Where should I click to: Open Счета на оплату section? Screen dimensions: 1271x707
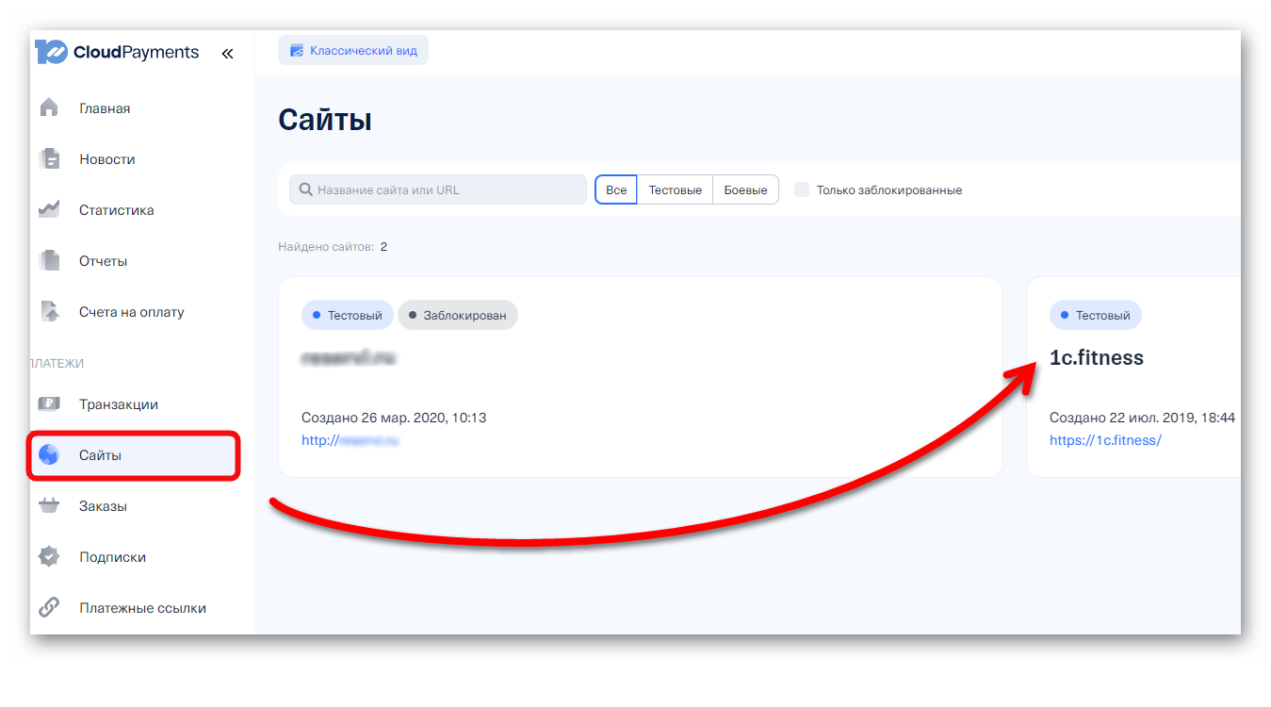(134, 311)
